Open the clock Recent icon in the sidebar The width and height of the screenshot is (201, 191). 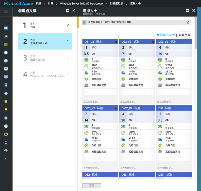(6, 53)
